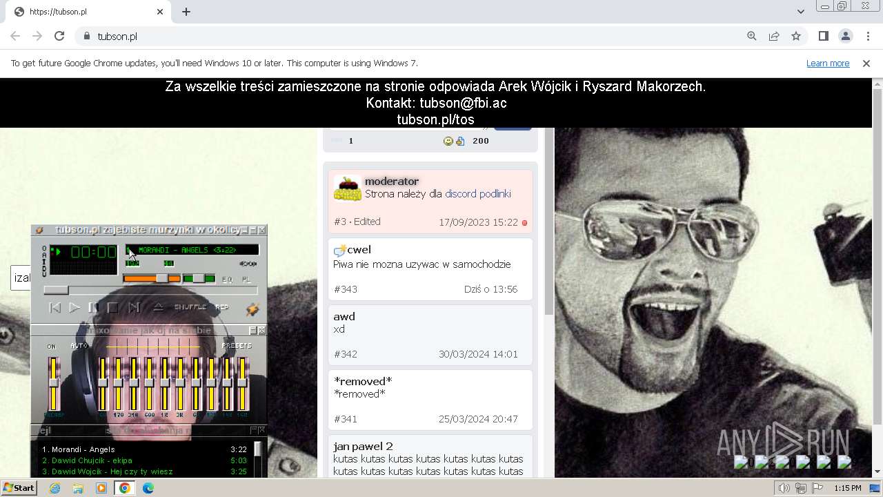Dismiss the Chrome update notification bar
883x497 pixels.
[866, 64]
